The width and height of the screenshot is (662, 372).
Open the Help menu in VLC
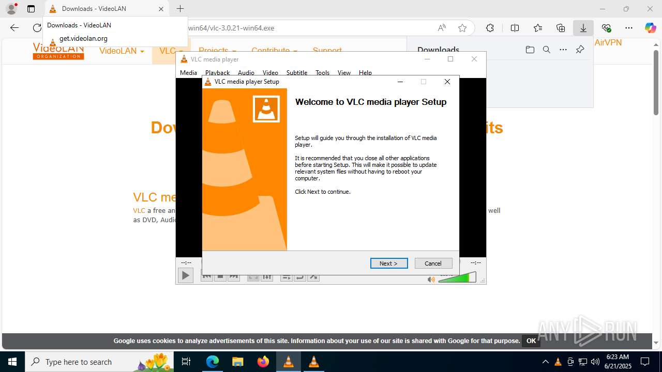pos(365,73)
